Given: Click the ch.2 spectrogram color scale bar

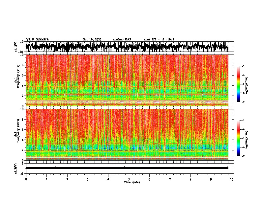Looking at the screenshot, I should (239, 138).
